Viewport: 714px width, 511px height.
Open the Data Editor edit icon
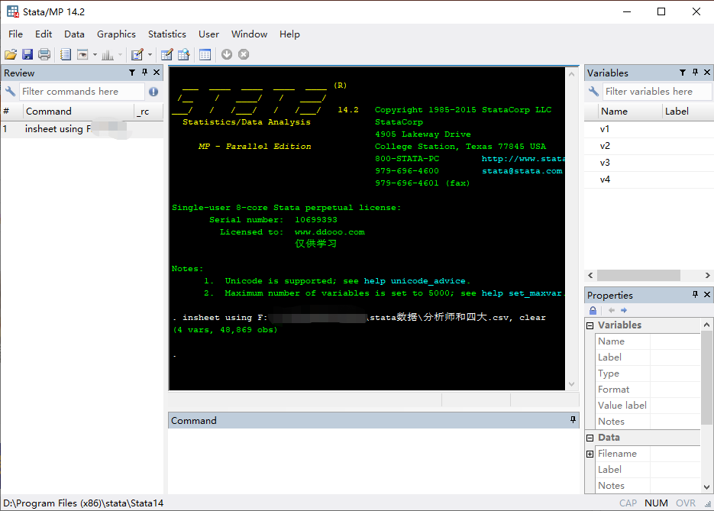click(x=166, y=55)
